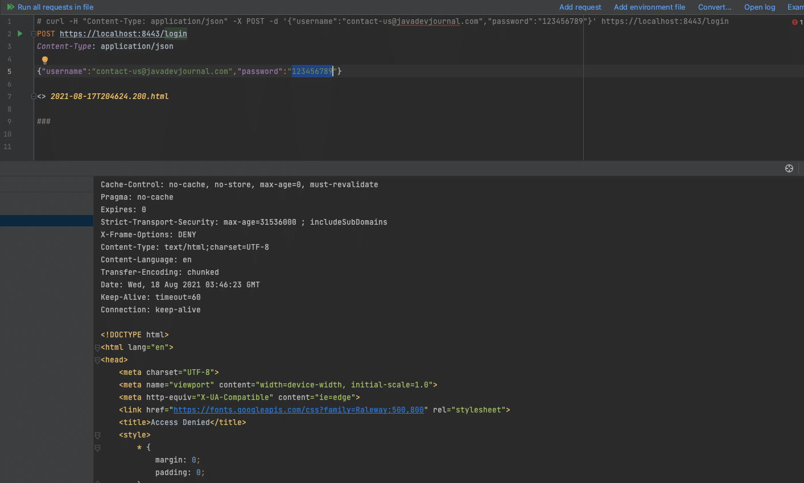
Task: Open the Add request menu
Action: pos(580,7)
